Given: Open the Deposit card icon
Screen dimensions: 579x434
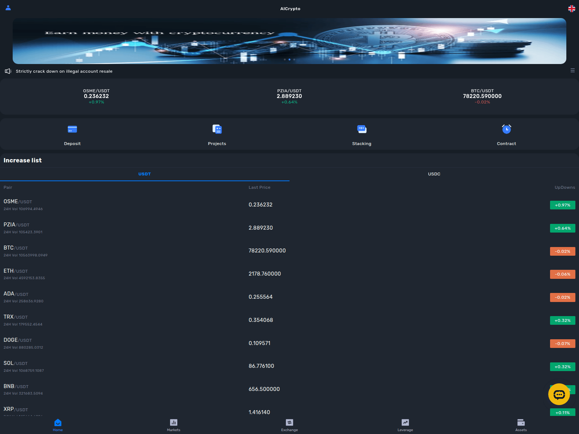Looking at the screenshot, I should click(x=72, y=129).
